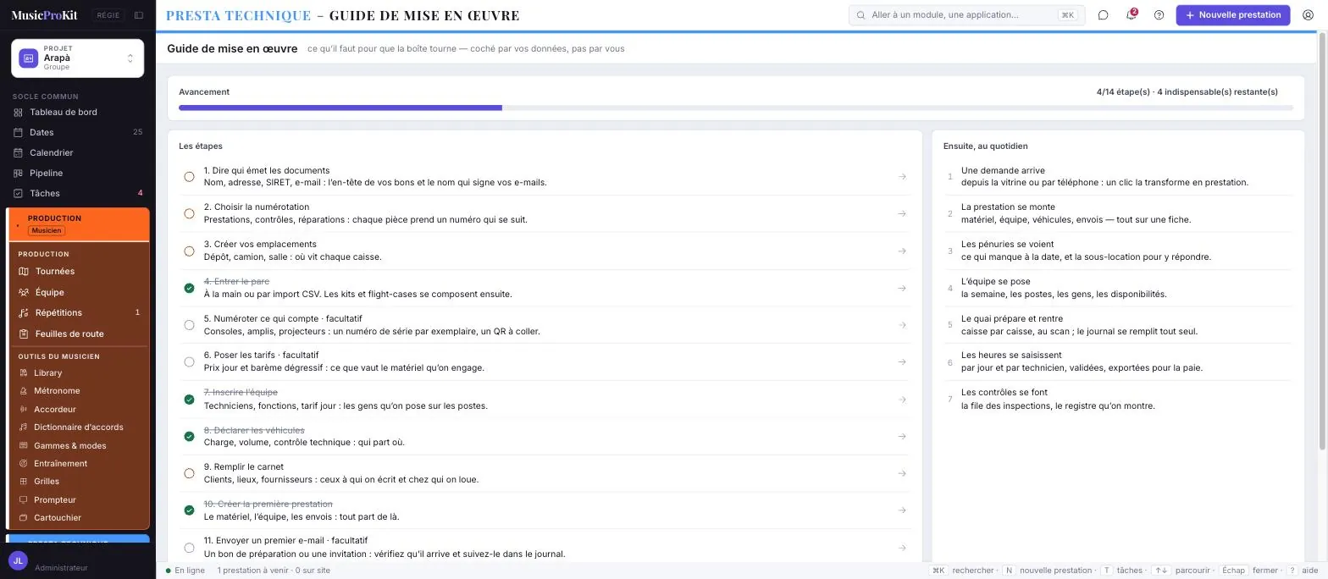Click the status circle for Dire qui émet les documents
The height and width of the screenshot is (579, 1328).
[x=189, y=177]
